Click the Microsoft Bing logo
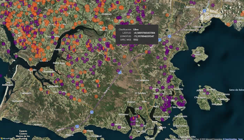Screen dimensions: 244x140 point(6,138)
